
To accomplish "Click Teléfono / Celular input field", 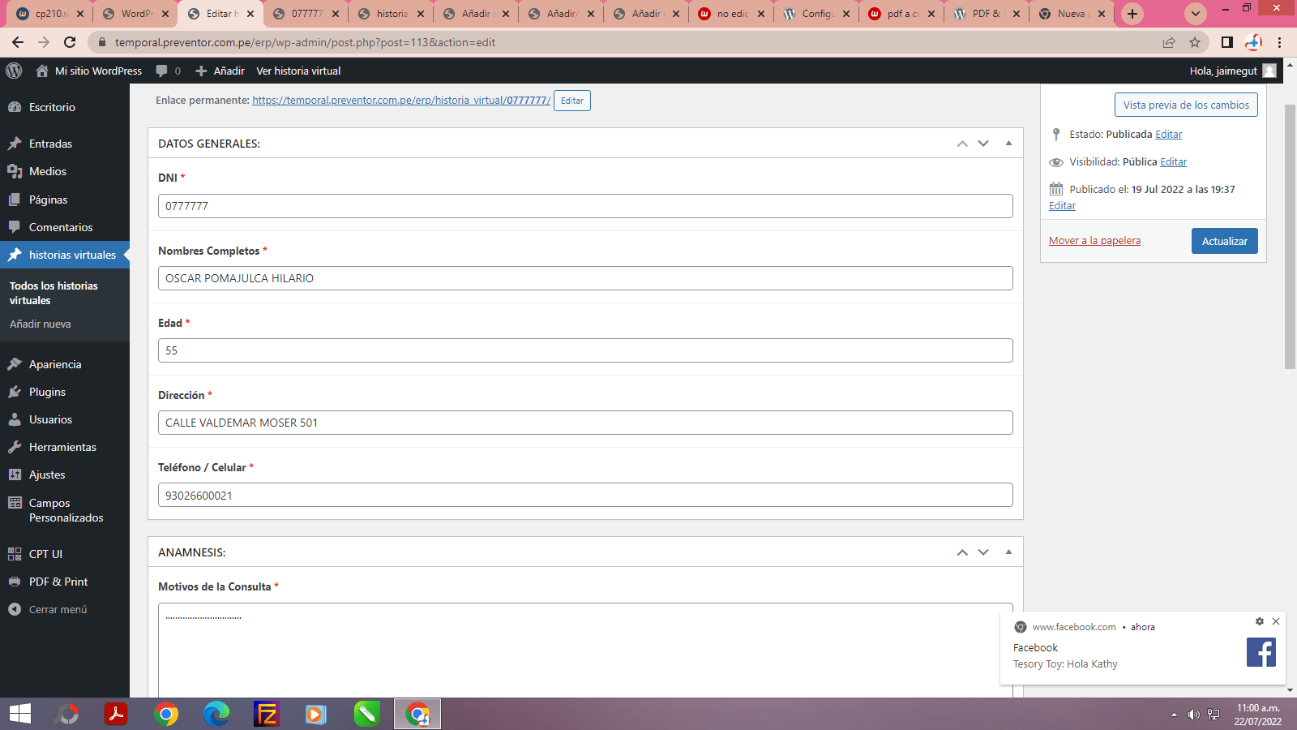I will (585, 496).
